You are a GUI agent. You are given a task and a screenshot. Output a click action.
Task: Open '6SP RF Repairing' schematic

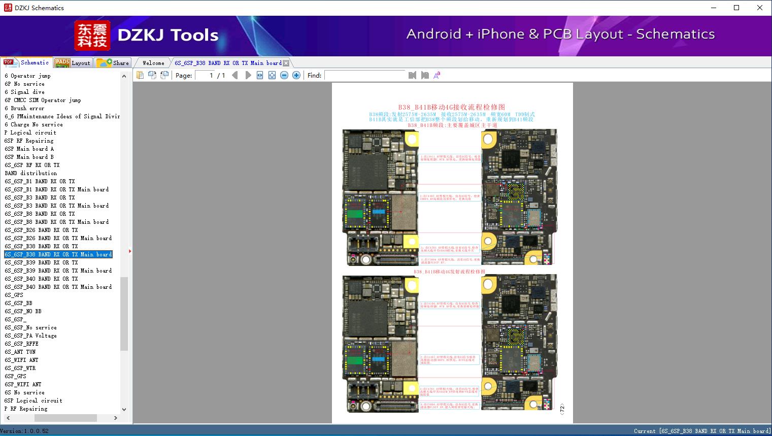[x=29, y=141]
